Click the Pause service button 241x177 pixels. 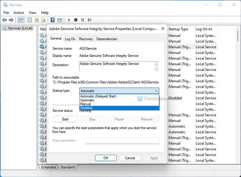119,119
